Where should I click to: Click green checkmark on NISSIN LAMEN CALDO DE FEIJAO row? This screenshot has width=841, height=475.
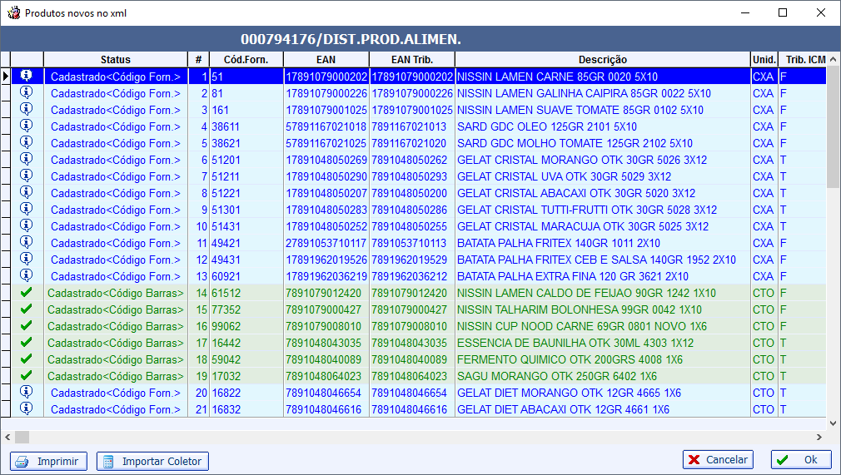click(x=27, y=292)
